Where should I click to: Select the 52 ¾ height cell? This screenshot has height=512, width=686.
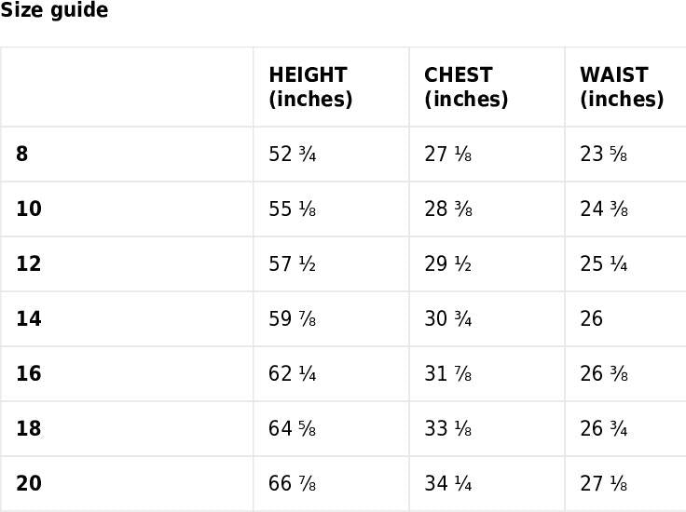pos(293,155)
